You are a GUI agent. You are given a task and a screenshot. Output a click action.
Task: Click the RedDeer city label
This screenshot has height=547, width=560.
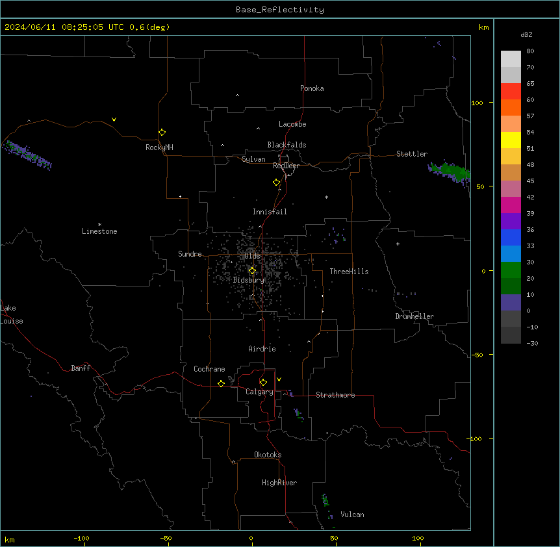tap(286, 166)
